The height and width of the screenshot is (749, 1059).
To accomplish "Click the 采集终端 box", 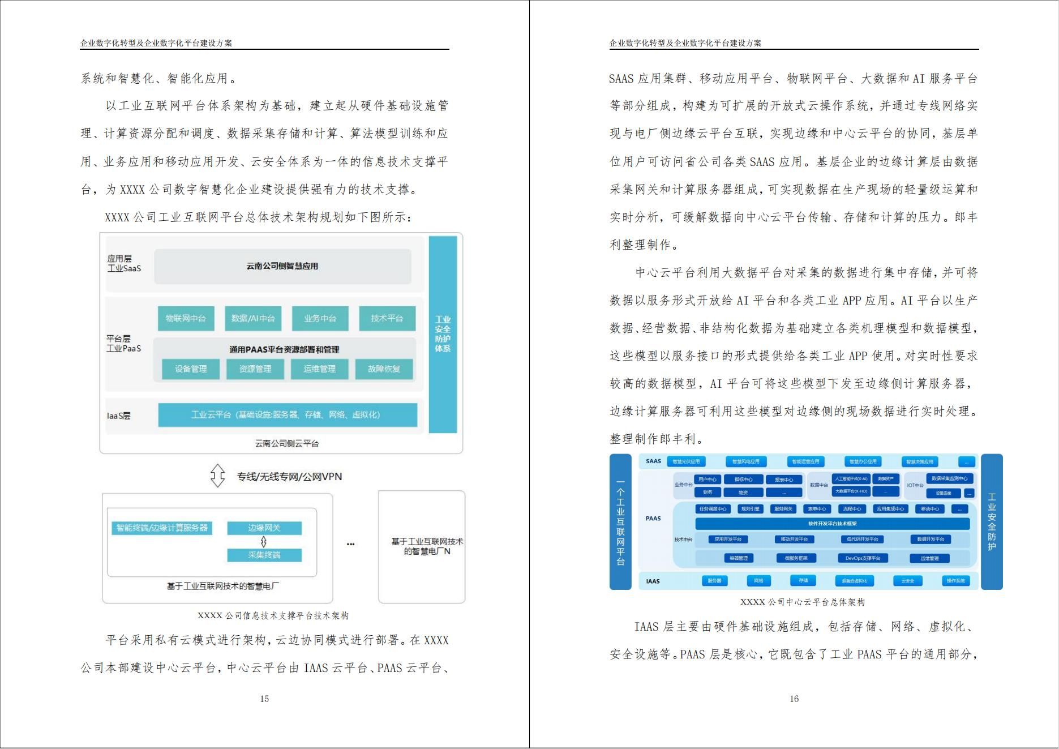I will tap(264, 555).
